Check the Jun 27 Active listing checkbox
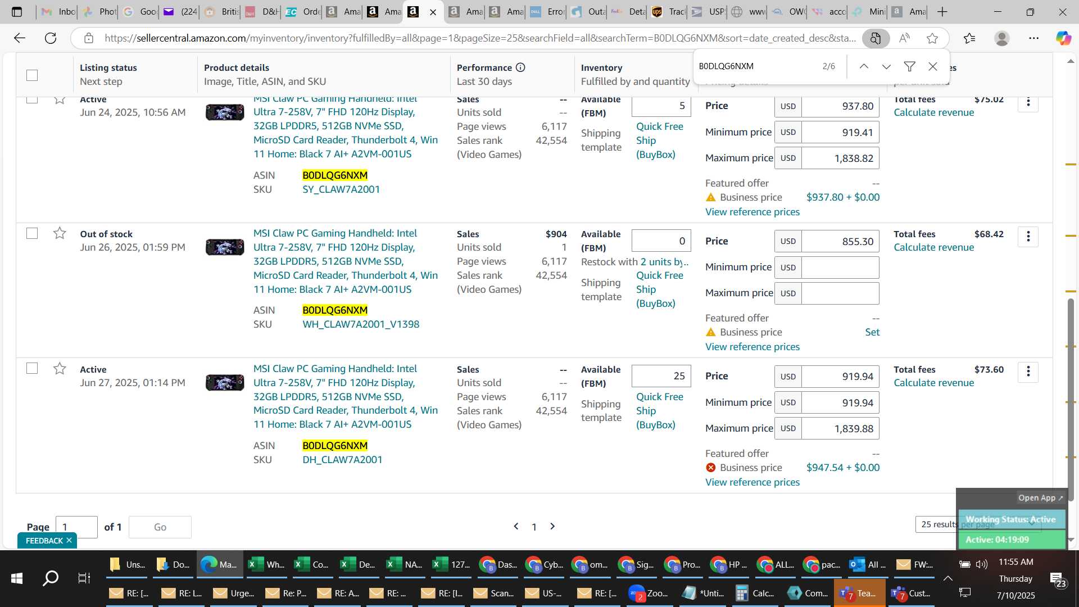Image resolution: width=1079 pixels, height=607 pixels. pyautogui.click(x=32, y=368)
